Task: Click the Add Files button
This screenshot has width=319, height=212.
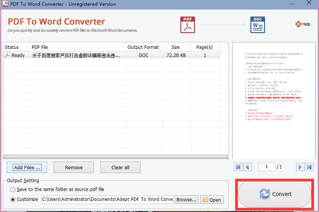Action: click(27, 167)
